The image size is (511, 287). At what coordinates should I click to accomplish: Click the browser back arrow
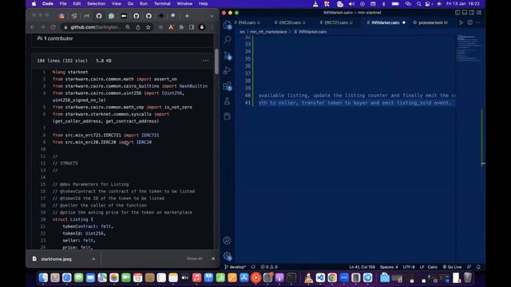click(33, 27)
